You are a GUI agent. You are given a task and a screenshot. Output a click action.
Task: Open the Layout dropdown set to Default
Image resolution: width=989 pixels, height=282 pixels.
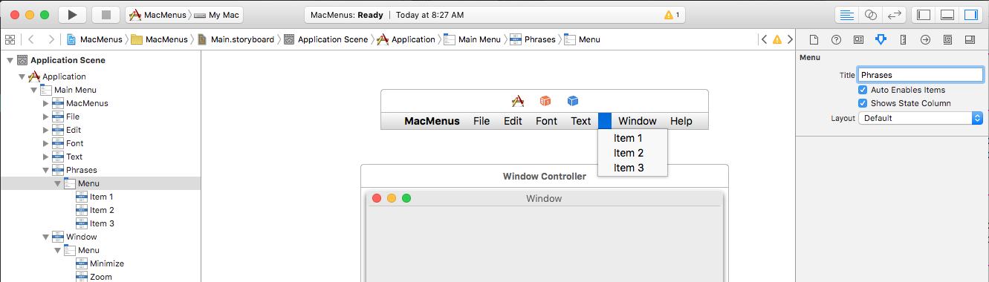coord(921,118)
